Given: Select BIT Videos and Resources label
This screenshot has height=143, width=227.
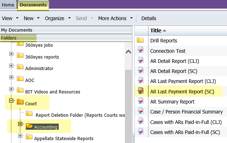Looking at the screenshot, I should (x=53, y=92).
